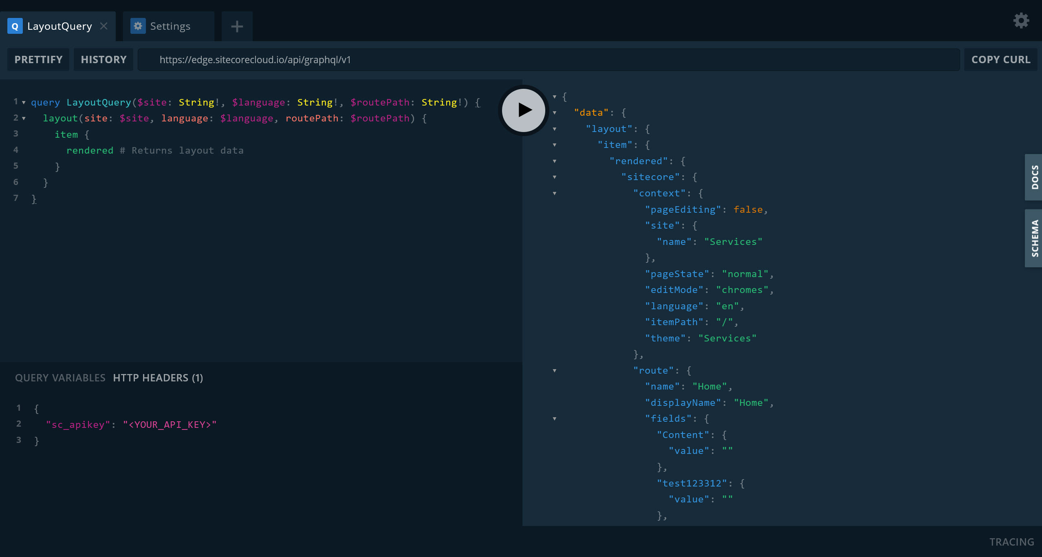Viewport: 1042px width, 557px height.
Task: Open the HISTORY panel
Action: 103,59
